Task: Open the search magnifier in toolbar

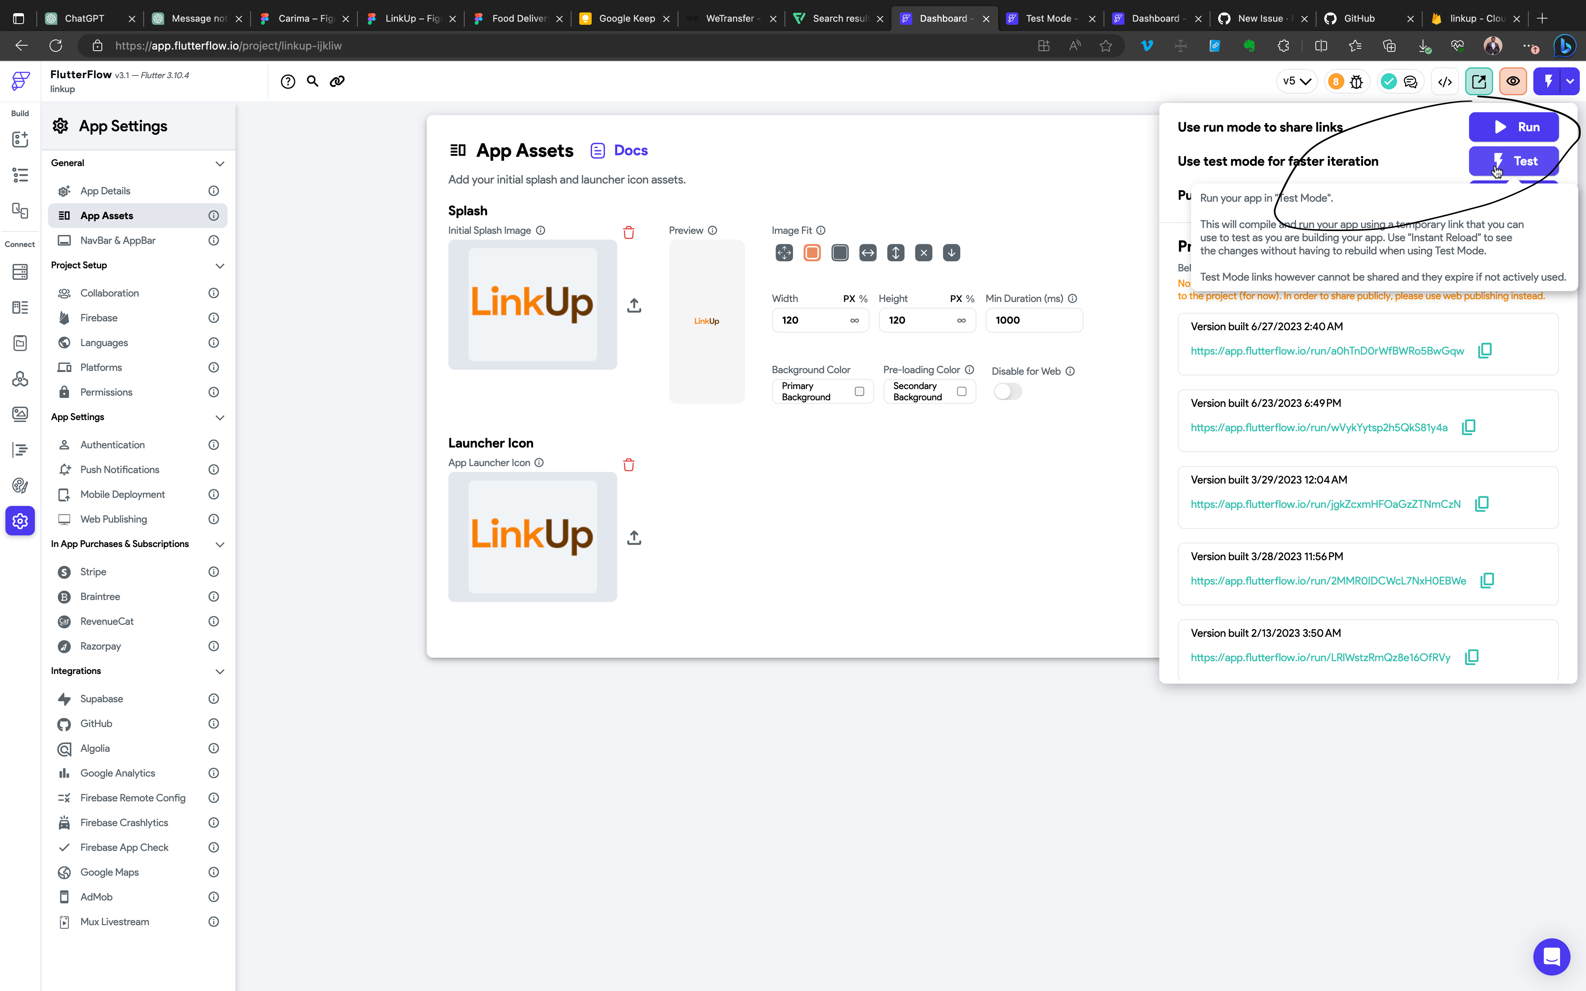Action: pyautogui.click(x=312, y=81)
